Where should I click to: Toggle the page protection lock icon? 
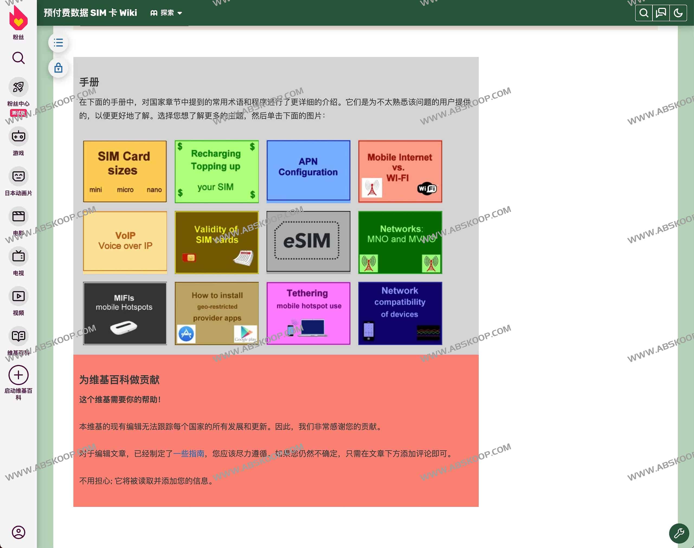pos(58,68)
